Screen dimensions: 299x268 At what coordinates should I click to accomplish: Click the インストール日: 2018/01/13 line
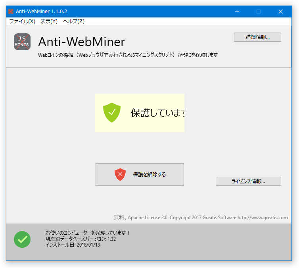click(73, 245)
